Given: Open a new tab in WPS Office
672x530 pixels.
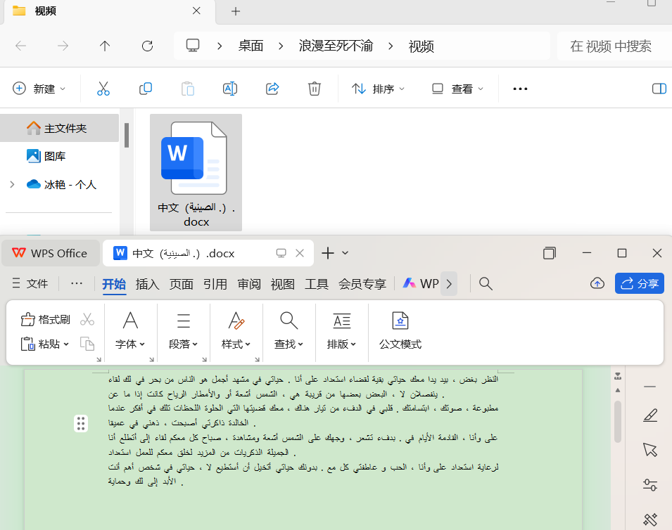Looking at the screenshot, I should 328,253.
